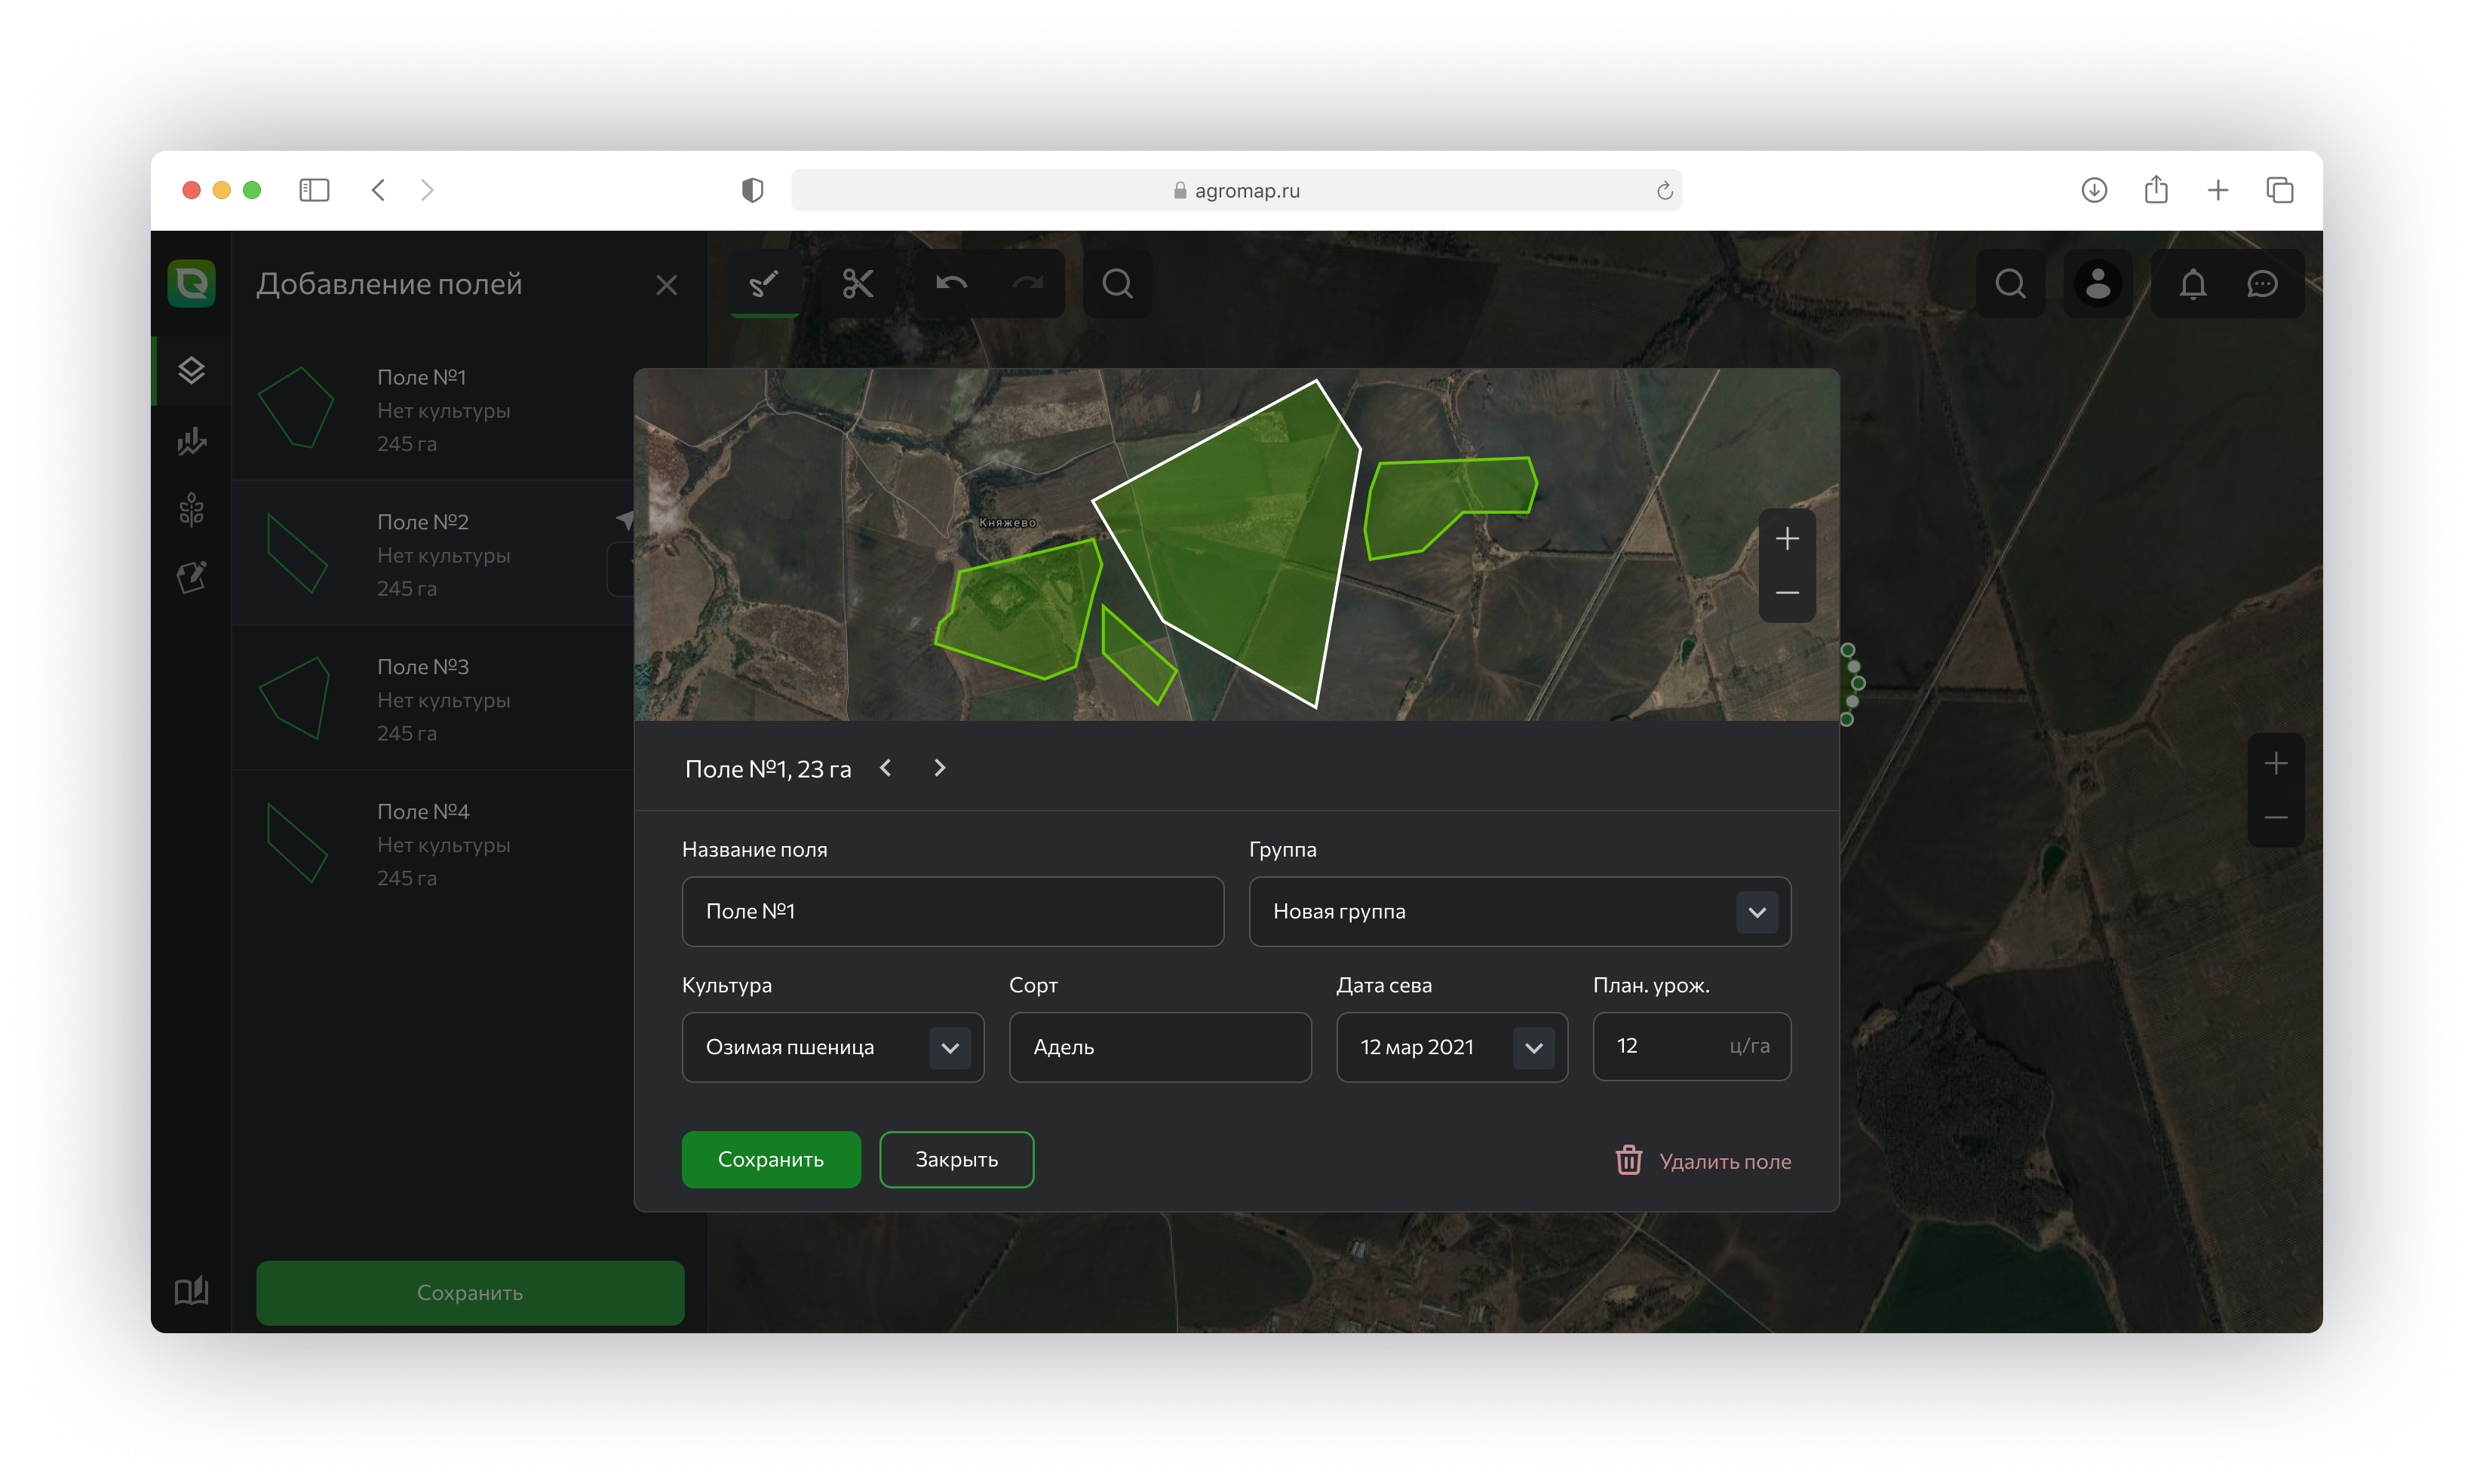Open the user profile icon
The height and width of the screenshot is (1484, 2474).
2097,284
